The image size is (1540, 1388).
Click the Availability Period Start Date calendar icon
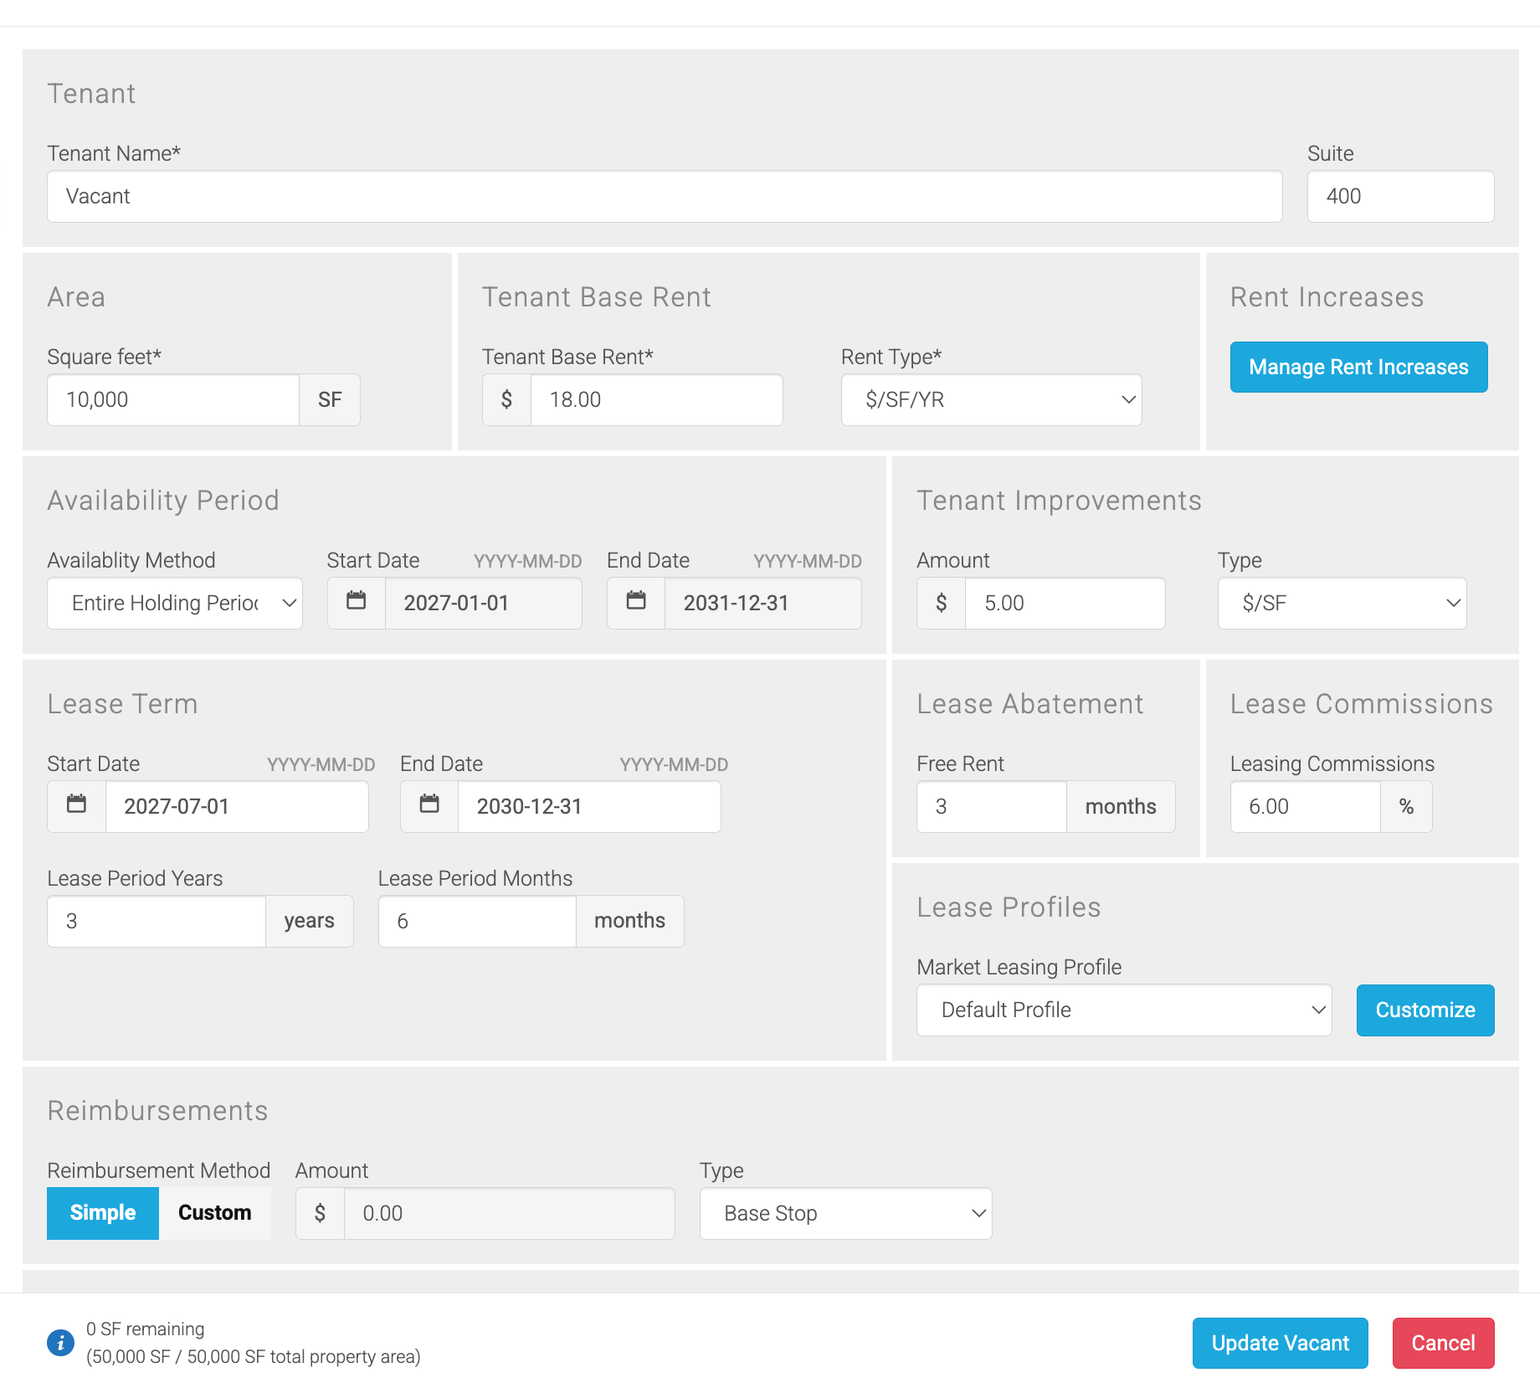357,602
